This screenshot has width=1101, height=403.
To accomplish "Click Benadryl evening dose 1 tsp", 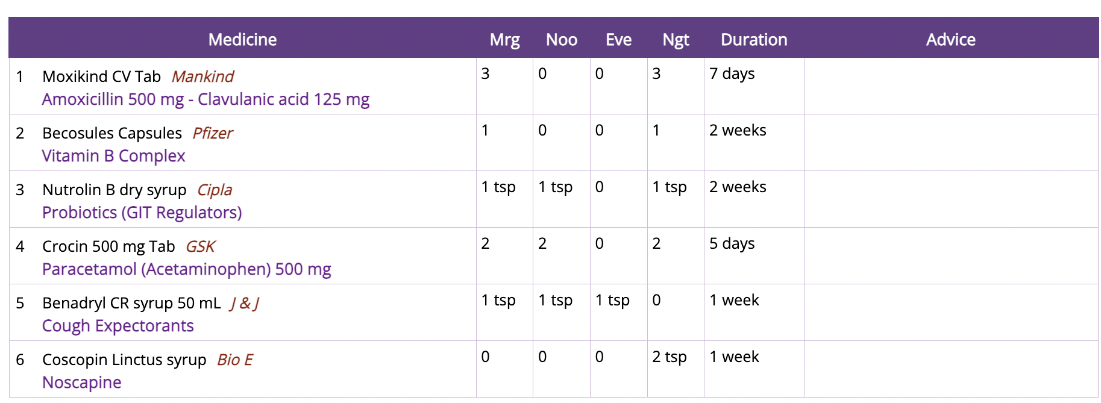I will pos(612,301).
